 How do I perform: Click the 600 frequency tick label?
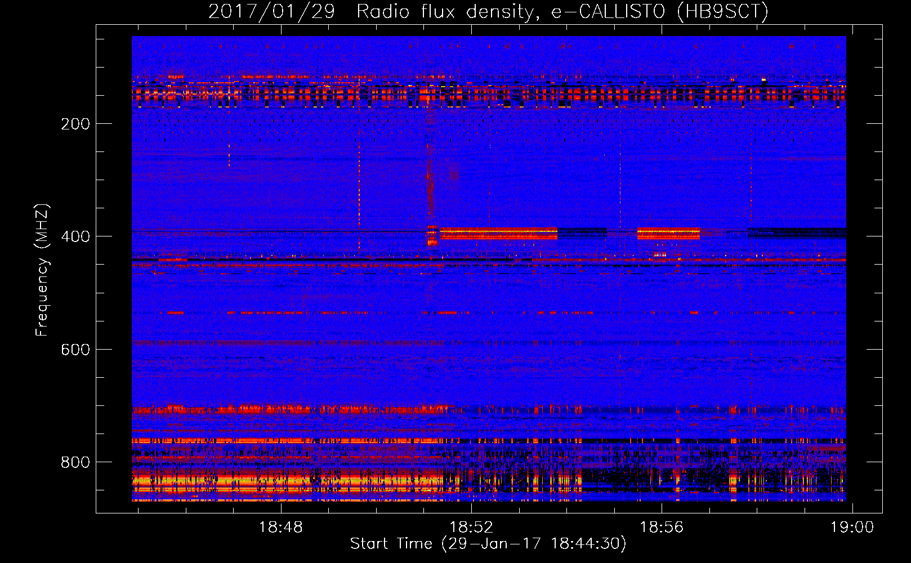coord(75,350)
